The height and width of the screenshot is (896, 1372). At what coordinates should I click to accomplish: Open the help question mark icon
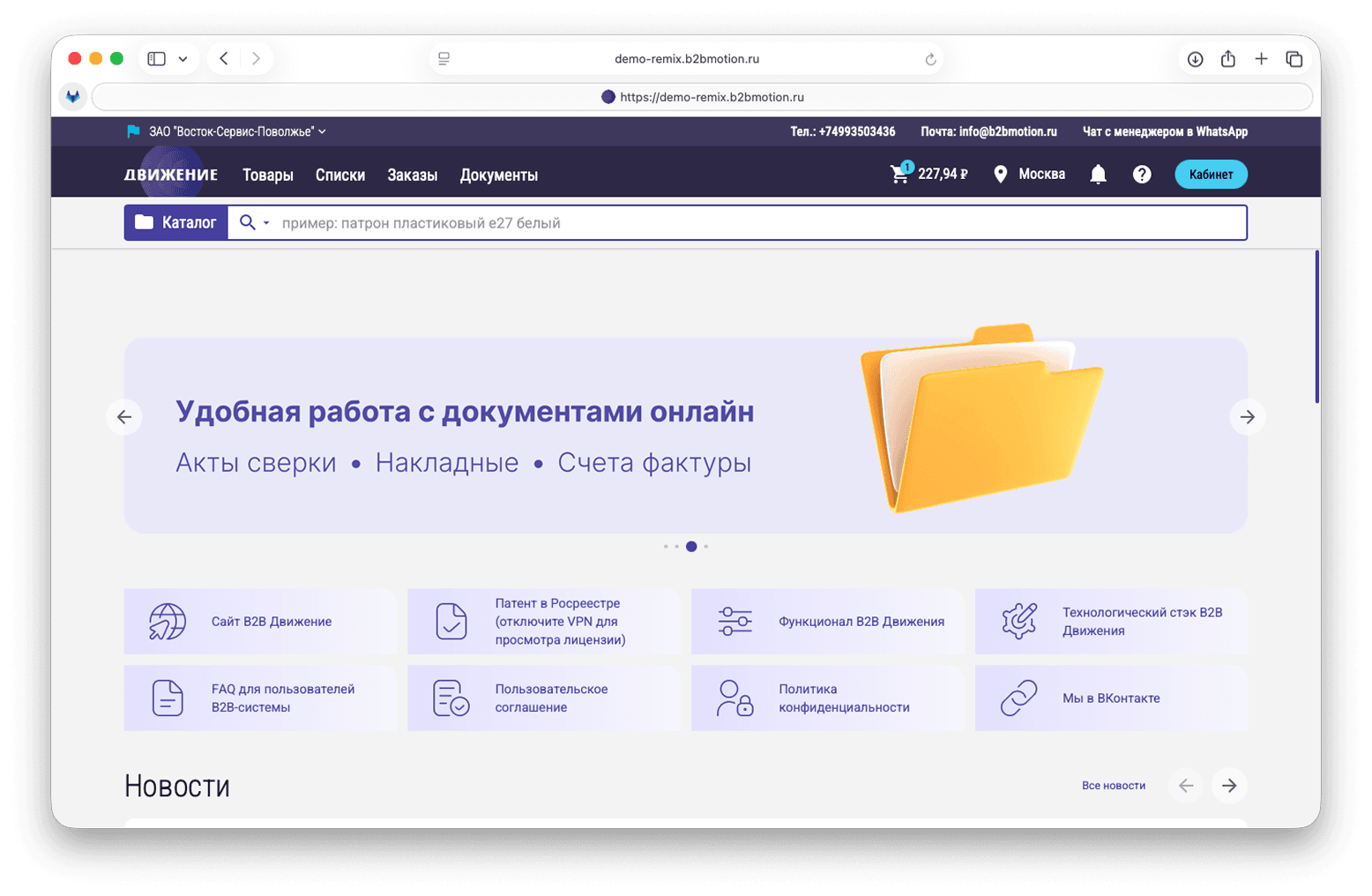point(1142,175)
